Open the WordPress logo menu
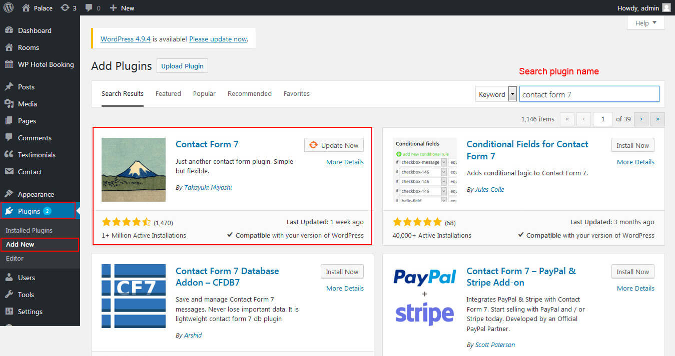This screenshot has height=356, width=675. [x=9, y=8]
